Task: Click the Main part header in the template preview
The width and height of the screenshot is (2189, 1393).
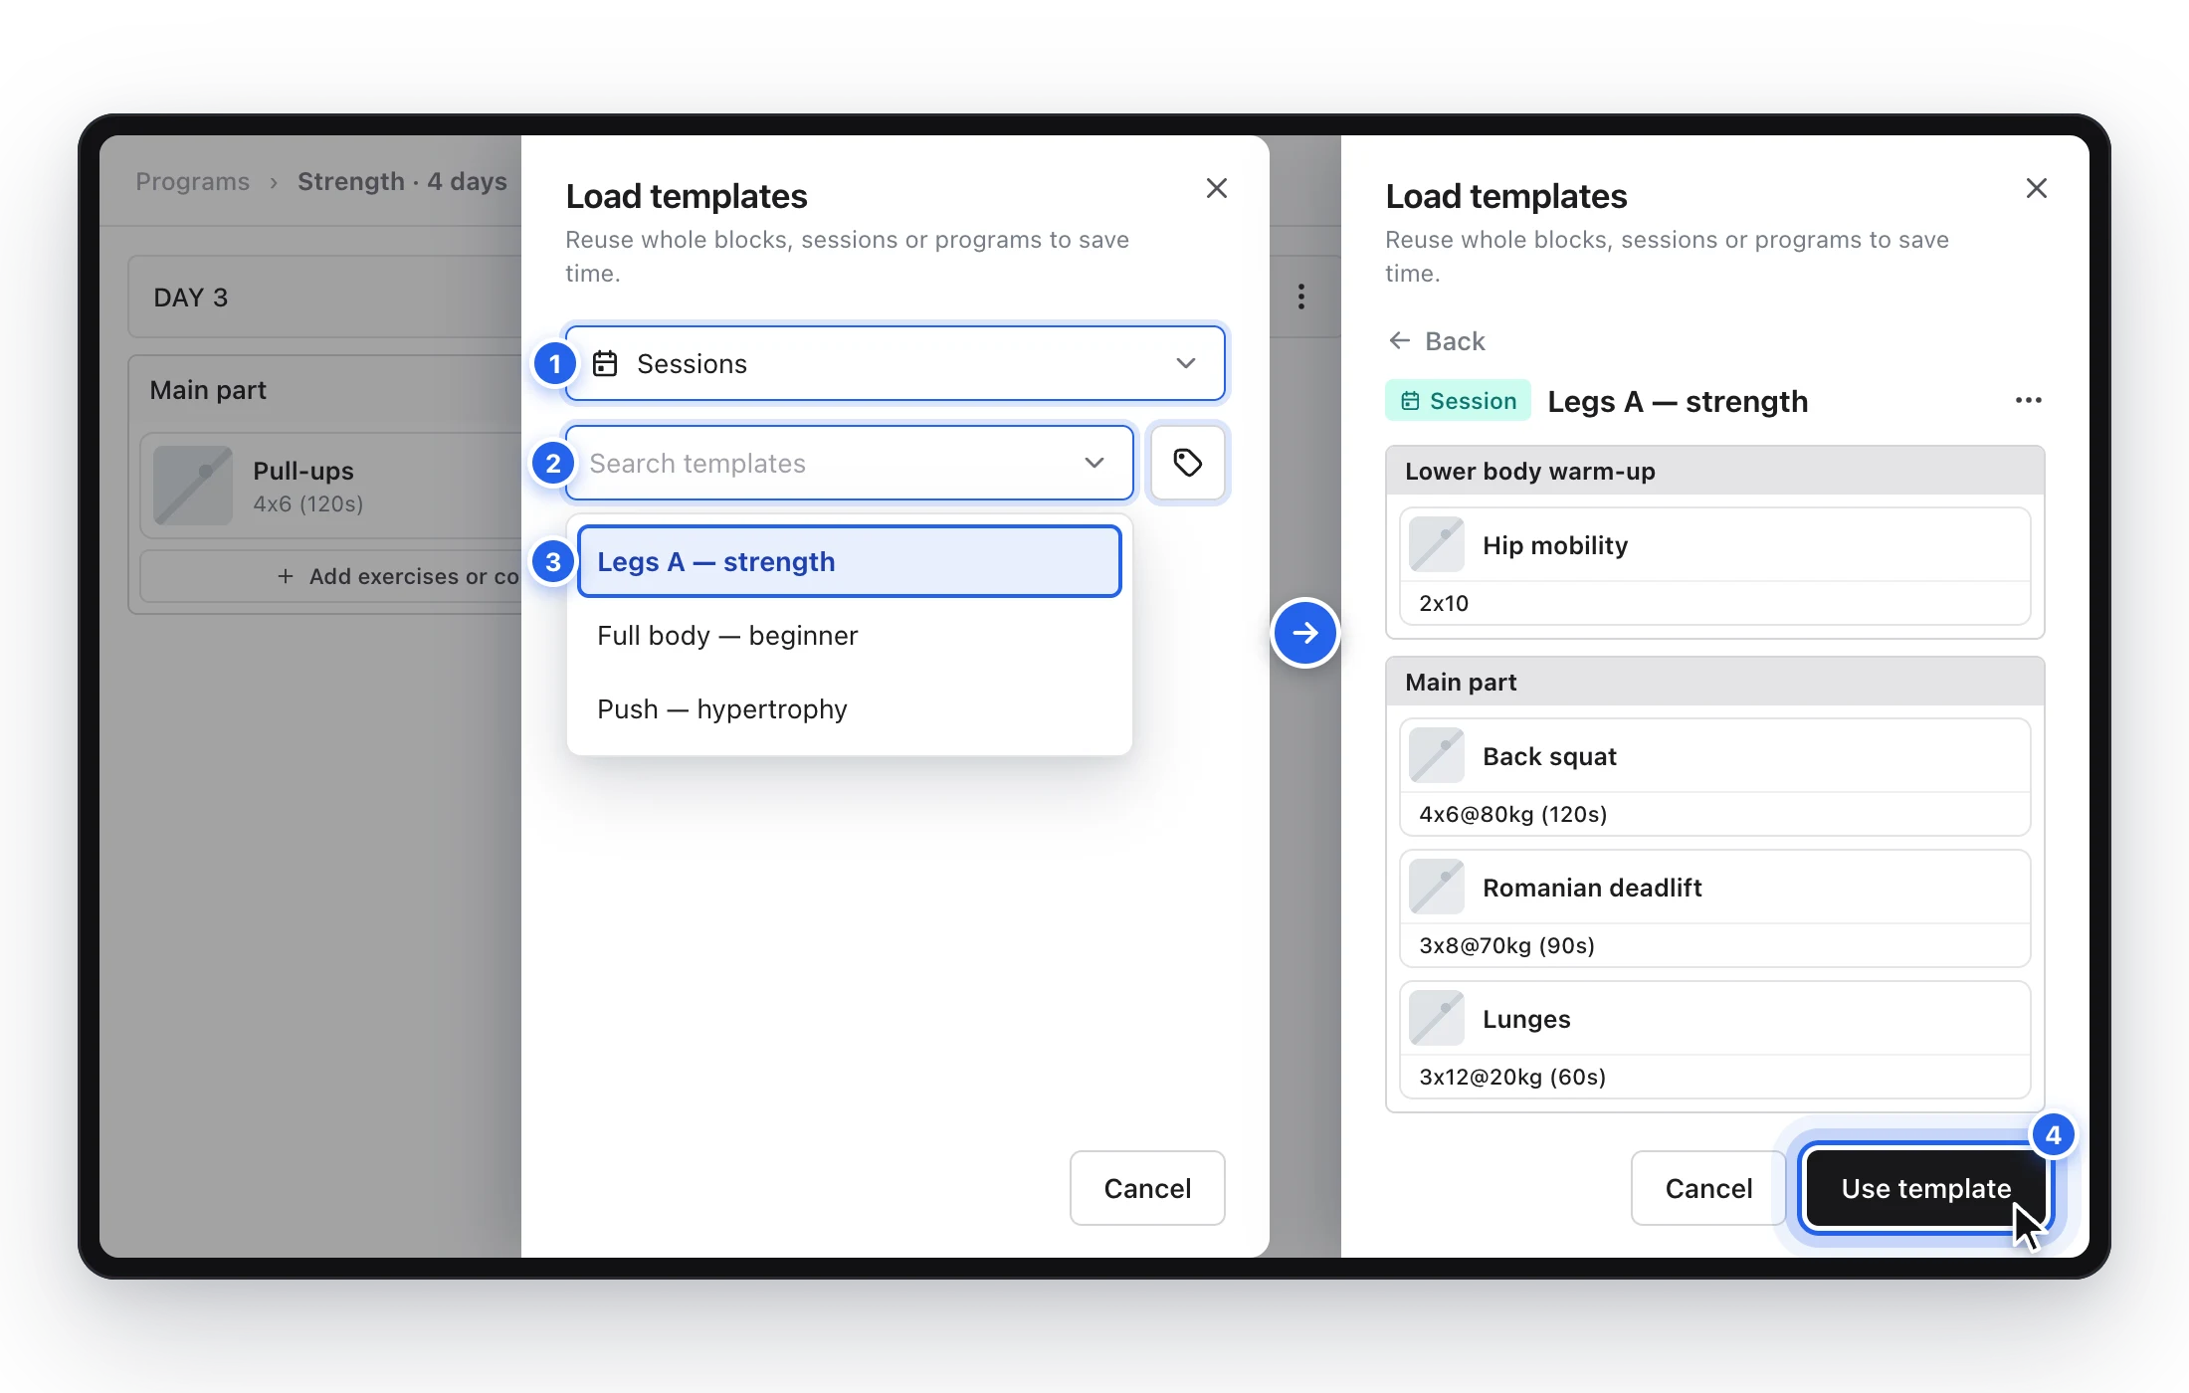Action: tap(1714, 682)
